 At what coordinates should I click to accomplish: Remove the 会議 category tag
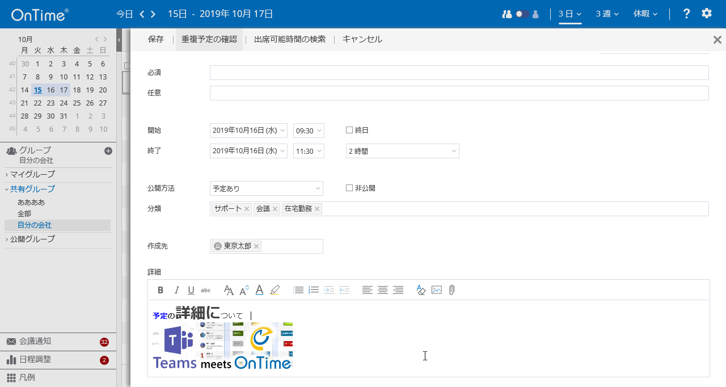point(275,208)
